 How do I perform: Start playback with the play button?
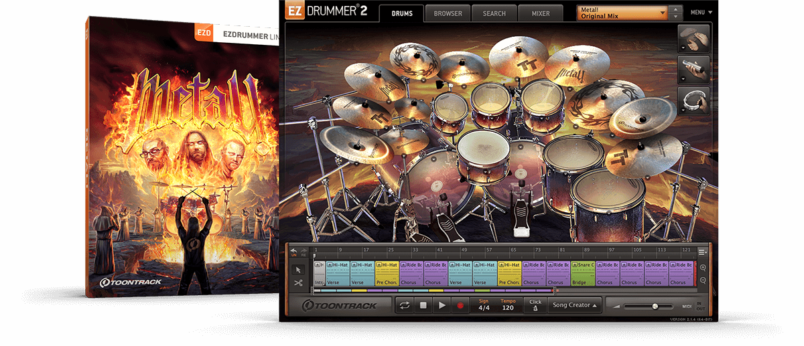tap(442, 305)
